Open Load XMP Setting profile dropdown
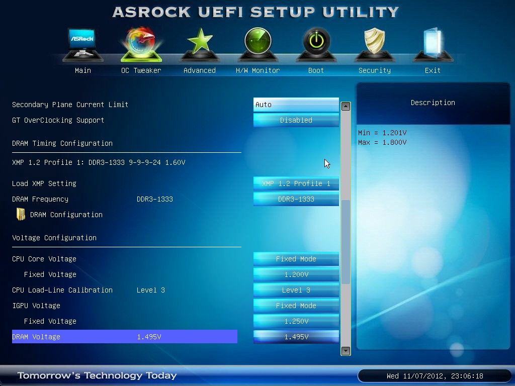 coord(296,183)
